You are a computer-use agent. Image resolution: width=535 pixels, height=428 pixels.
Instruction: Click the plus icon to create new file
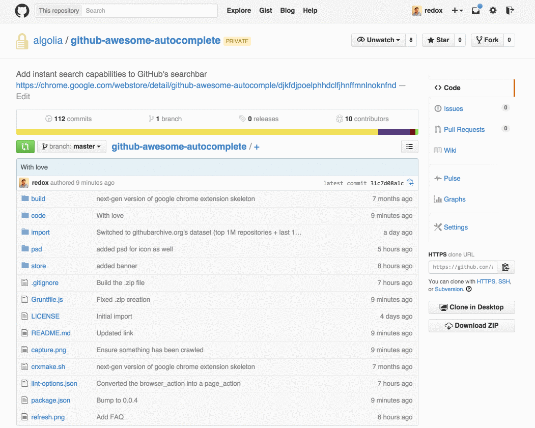click(257, 147)
